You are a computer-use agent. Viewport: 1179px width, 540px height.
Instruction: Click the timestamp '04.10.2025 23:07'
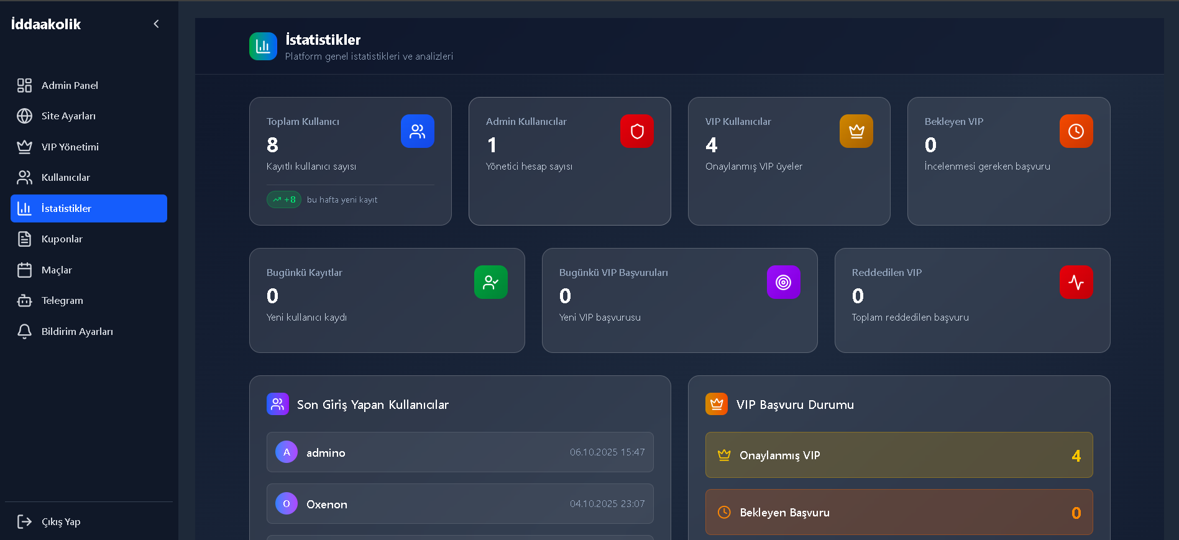click(x=607, y=504)
